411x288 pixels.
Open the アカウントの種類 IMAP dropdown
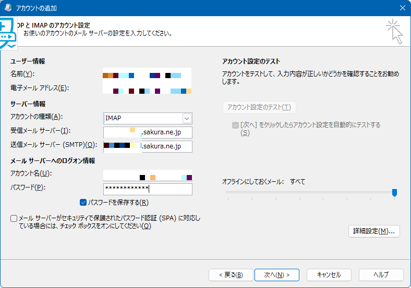coord(148,118)
